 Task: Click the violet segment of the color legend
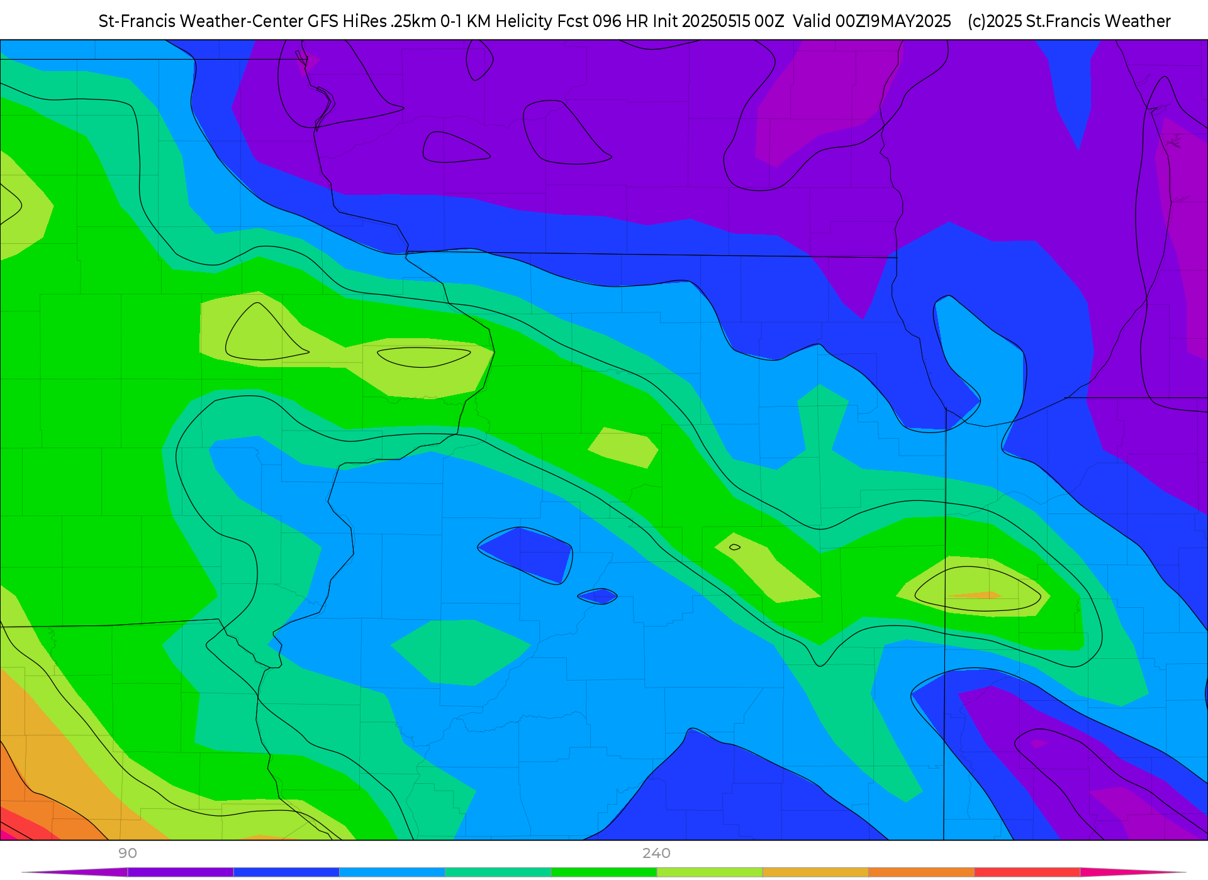(181, 872)
